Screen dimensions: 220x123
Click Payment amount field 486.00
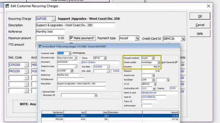pos(151,67)
